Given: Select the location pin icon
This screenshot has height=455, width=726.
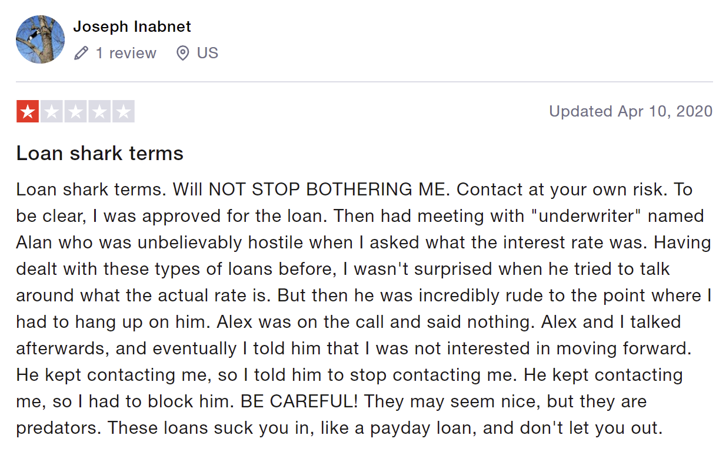Looking at the screenshot, I should pyautogui.click(x=183, y=54).
